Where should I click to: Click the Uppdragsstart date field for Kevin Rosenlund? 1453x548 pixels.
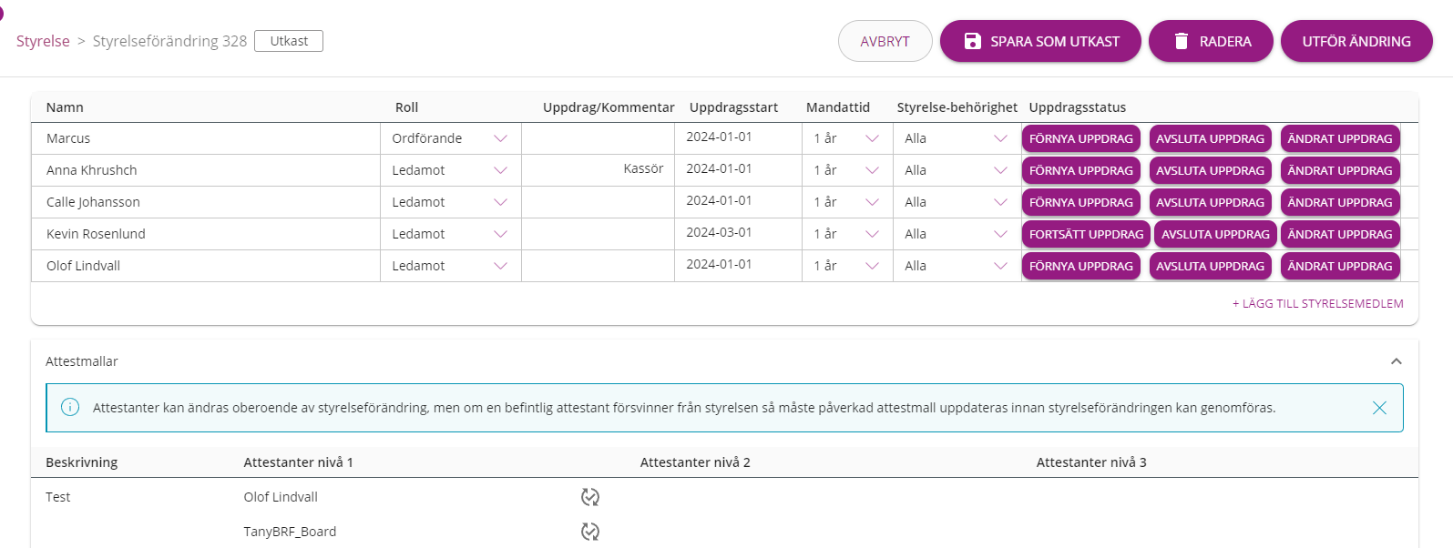pyautogui.click(x=738, y=233)
